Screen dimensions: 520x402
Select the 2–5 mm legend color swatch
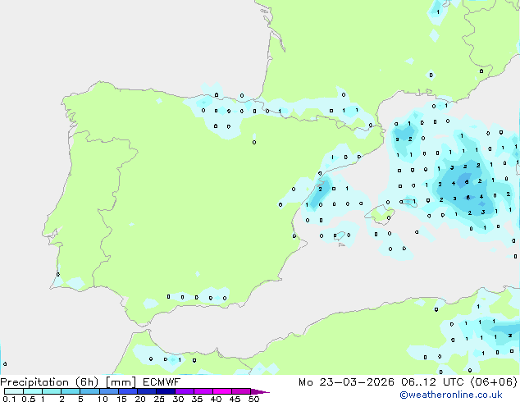(x=71, y=391)
